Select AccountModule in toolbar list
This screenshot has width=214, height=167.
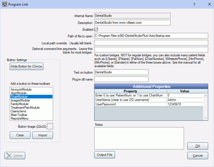(x=31, y=89)
